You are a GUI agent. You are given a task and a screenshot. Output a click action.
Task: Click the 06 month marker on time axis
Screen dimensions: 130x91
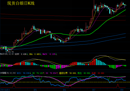coord(65,90)
